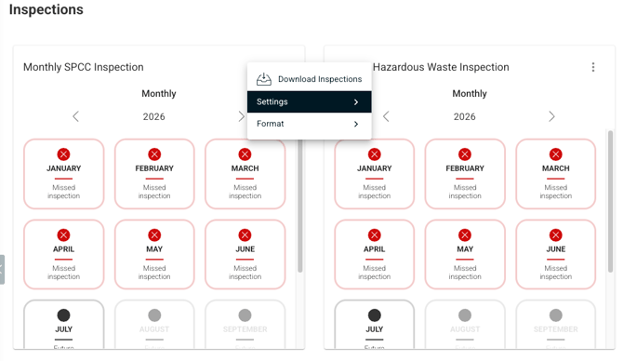
Task: Click the Hazardous Waste panel vertical scrollbar
Action: pyautogui.click(x=610, y=201)
